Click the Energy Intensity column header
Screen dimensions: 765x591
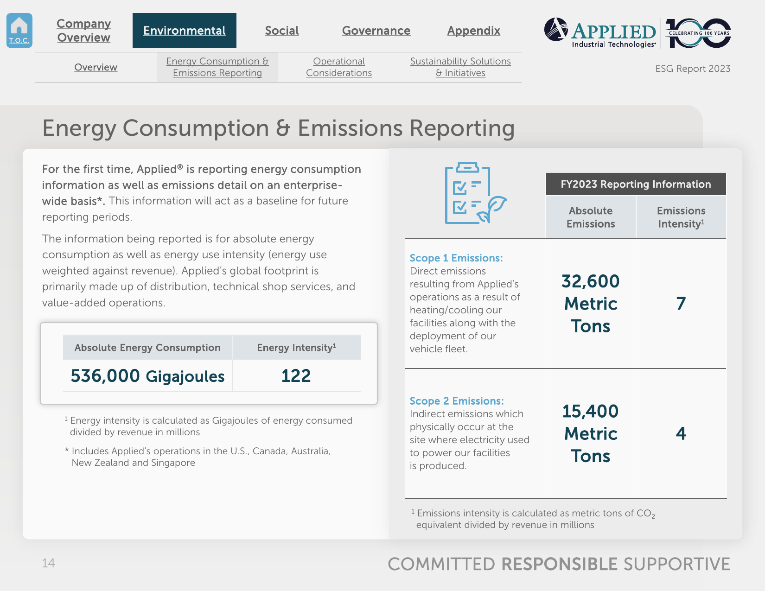(297, 348)
